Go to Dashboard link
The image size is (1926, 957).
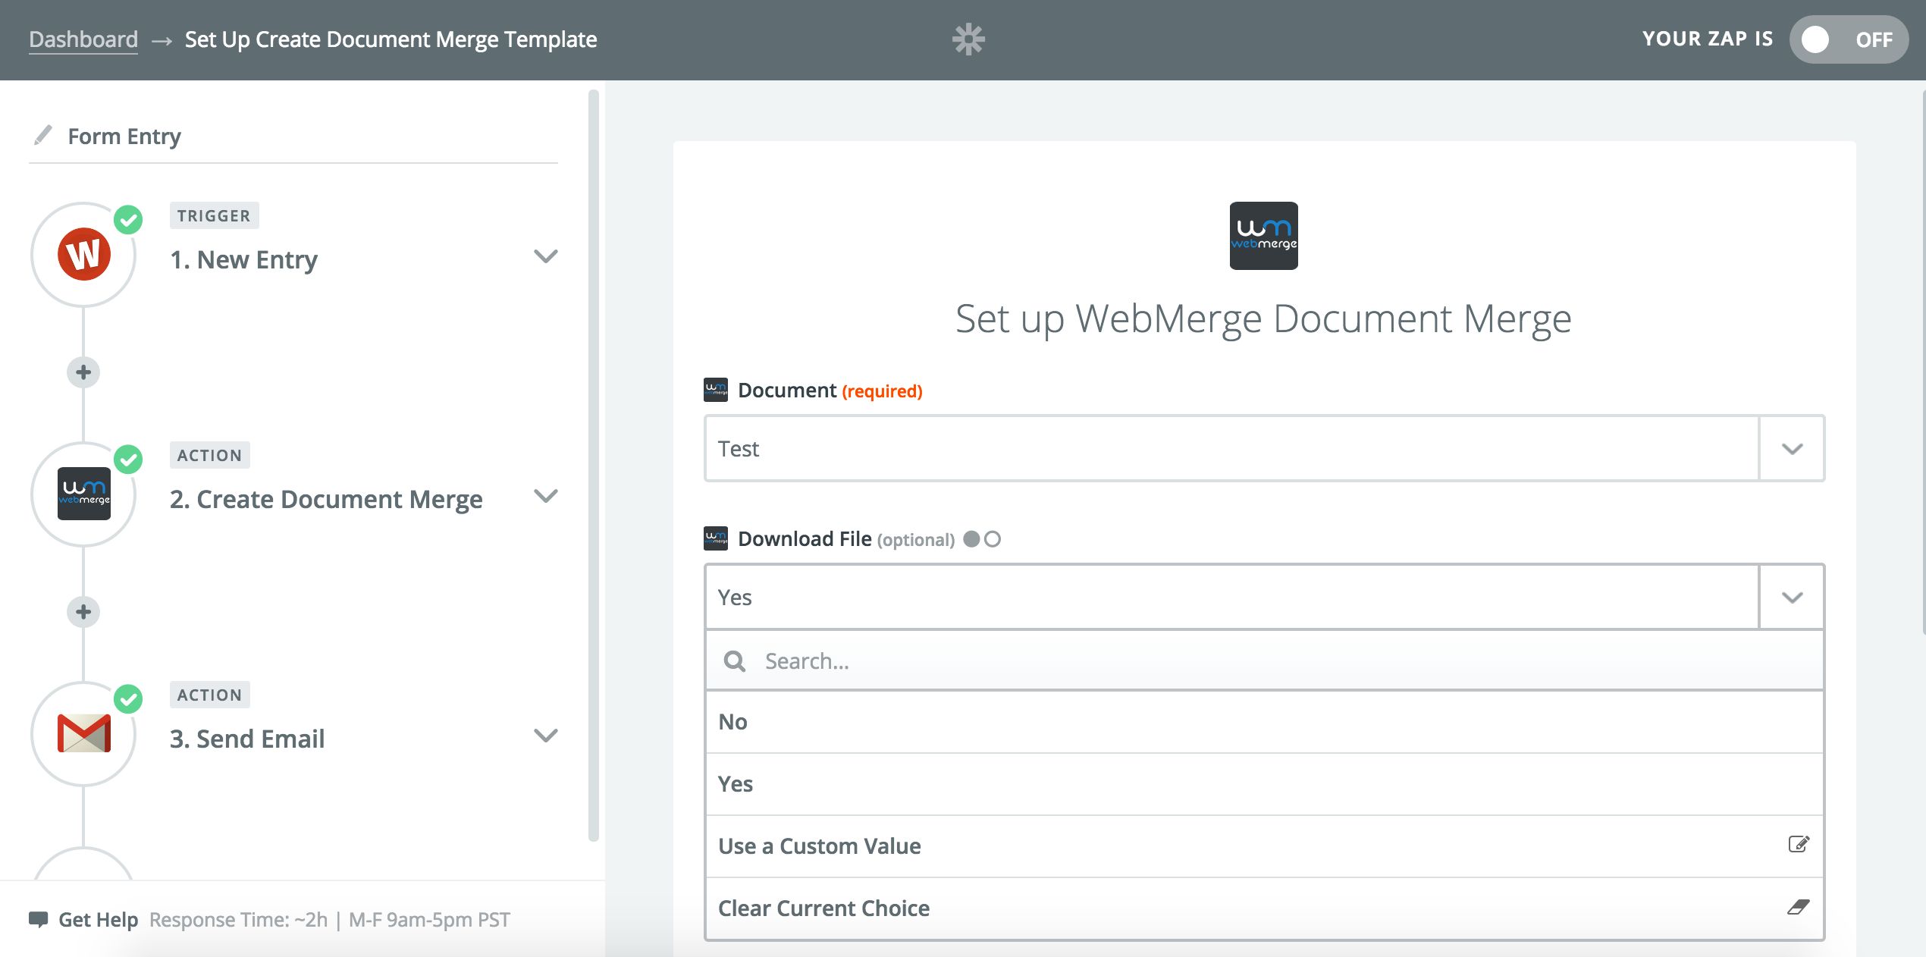point(83,39)
